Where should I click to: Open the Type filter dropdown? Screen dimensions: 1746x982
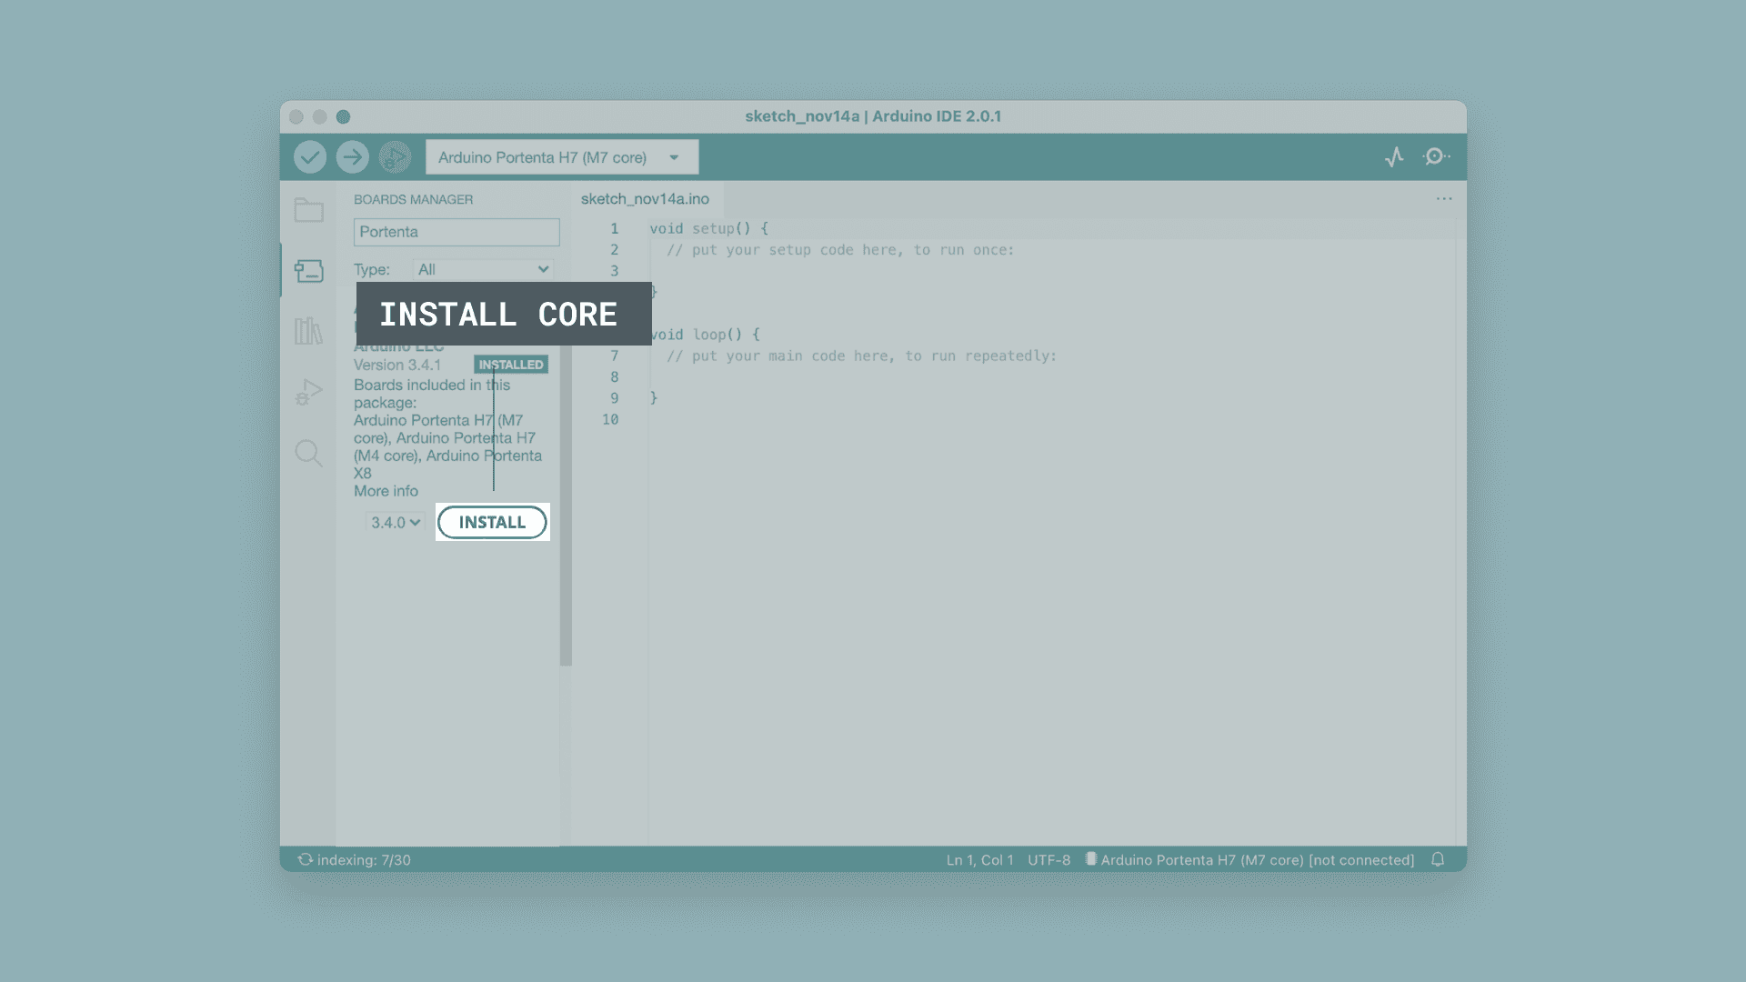pyautogui.click(x=483, y=269)
